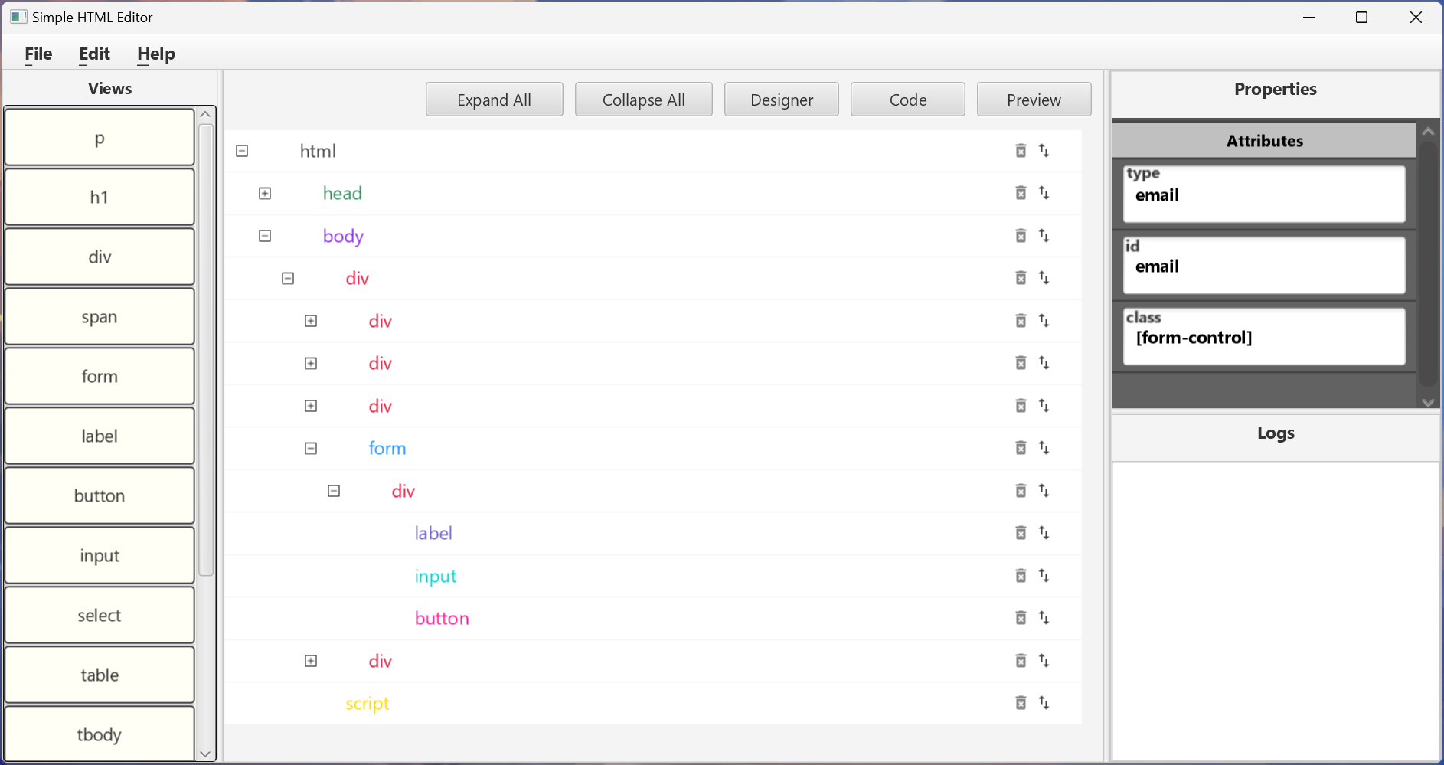The height and width of the screenshot is (765, 1444).
Task: Click the move arrows icon on button row
Action: click(x=1044, y=618)
